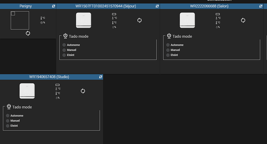
Task: Click the Tado mode power icon in Séjour
Action: pos(65,36)
